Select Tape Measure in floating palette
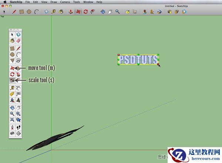Screen dimensions: 222x163 [x=12, y=88]
